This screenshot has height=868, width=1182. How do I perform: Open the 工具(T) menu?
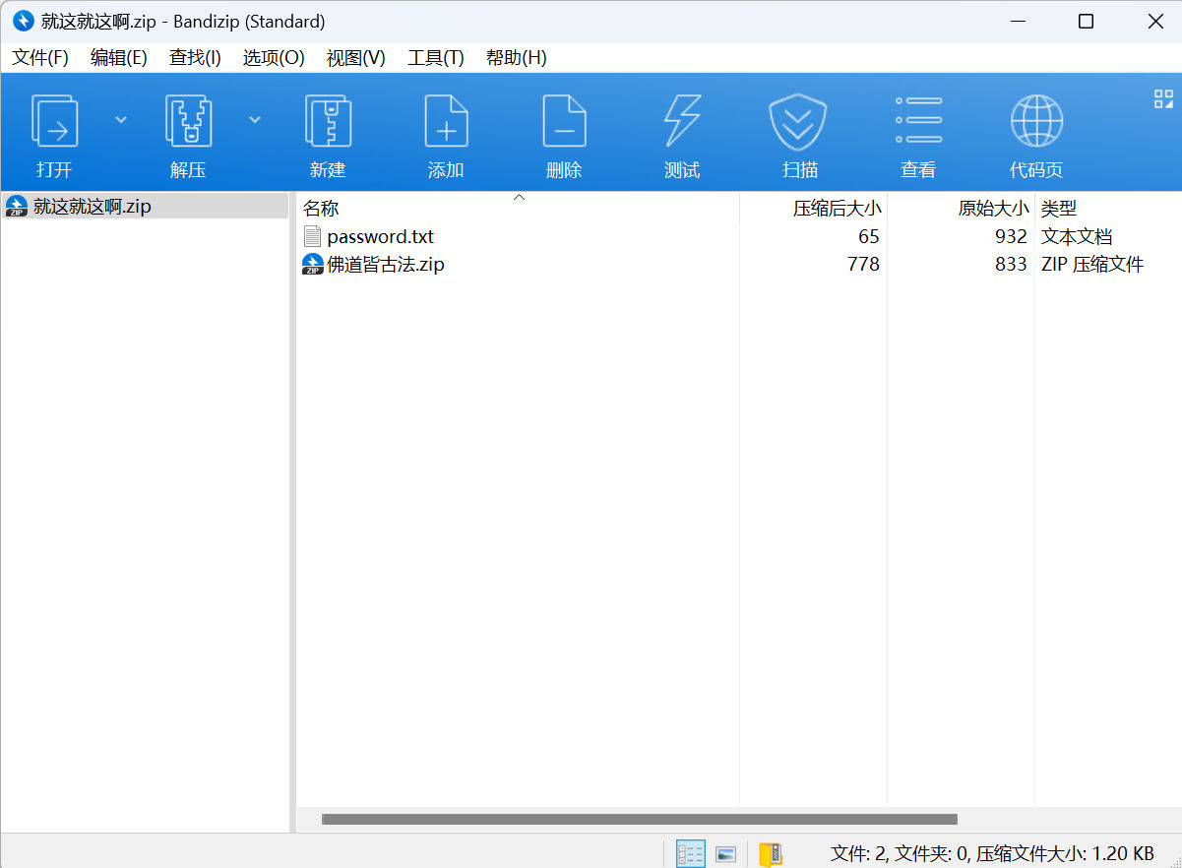point(436,57)
